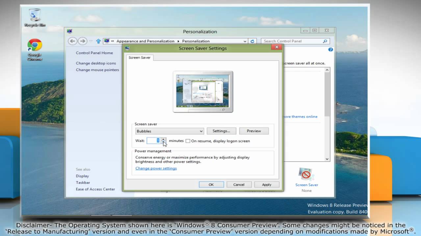The image size is (421, 236).
Task: Open the Bubbles screen saver dropdown
Action: tap(169, 131)
